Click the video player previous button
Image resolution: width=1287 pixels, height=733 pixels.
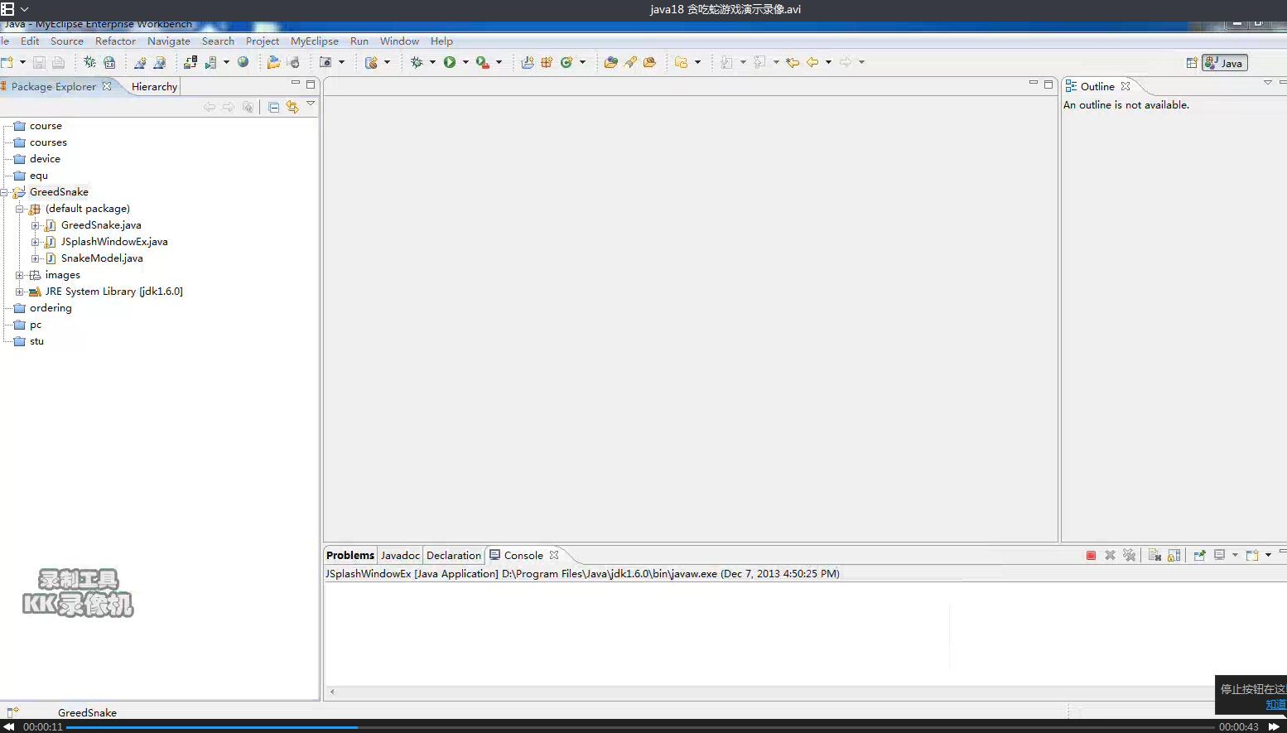click(x=8, y=726)
